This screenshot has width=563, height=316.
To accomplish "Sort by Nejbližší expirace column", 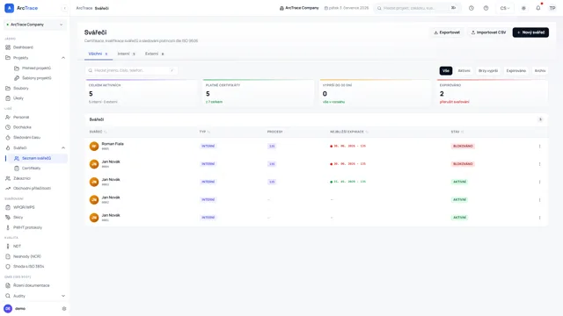I will pos(349,132).
